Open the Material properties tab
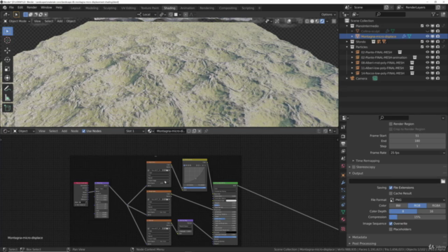The image size is (448, 252). pyautogui.click(x=343, y=220)
